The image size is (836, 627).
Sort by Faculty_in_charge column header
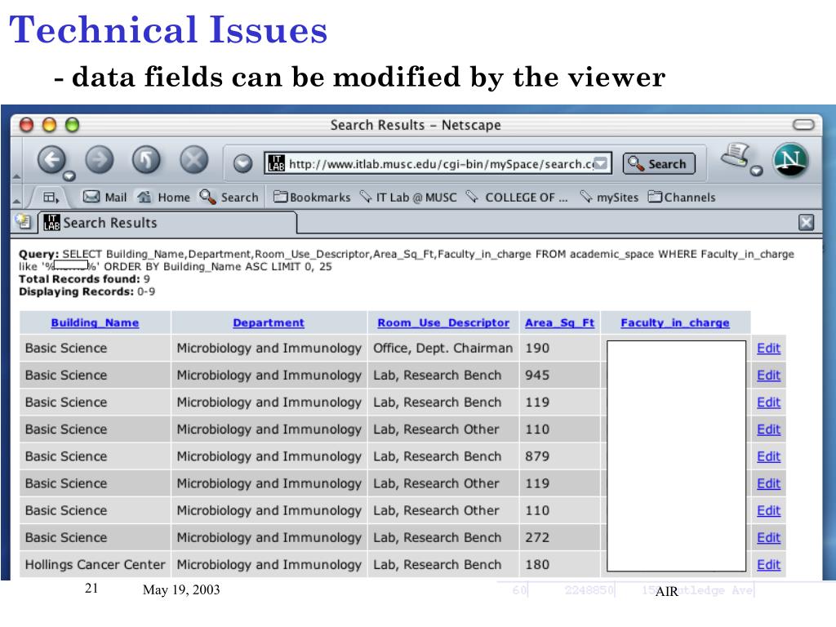click(x=675, y=322)
